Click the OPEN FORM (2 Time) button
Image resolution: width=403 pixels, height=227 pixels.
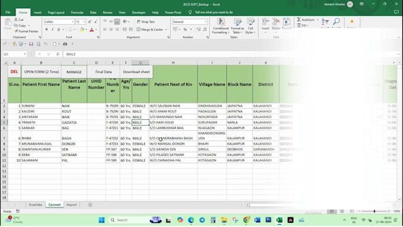[x=41, y=72]
